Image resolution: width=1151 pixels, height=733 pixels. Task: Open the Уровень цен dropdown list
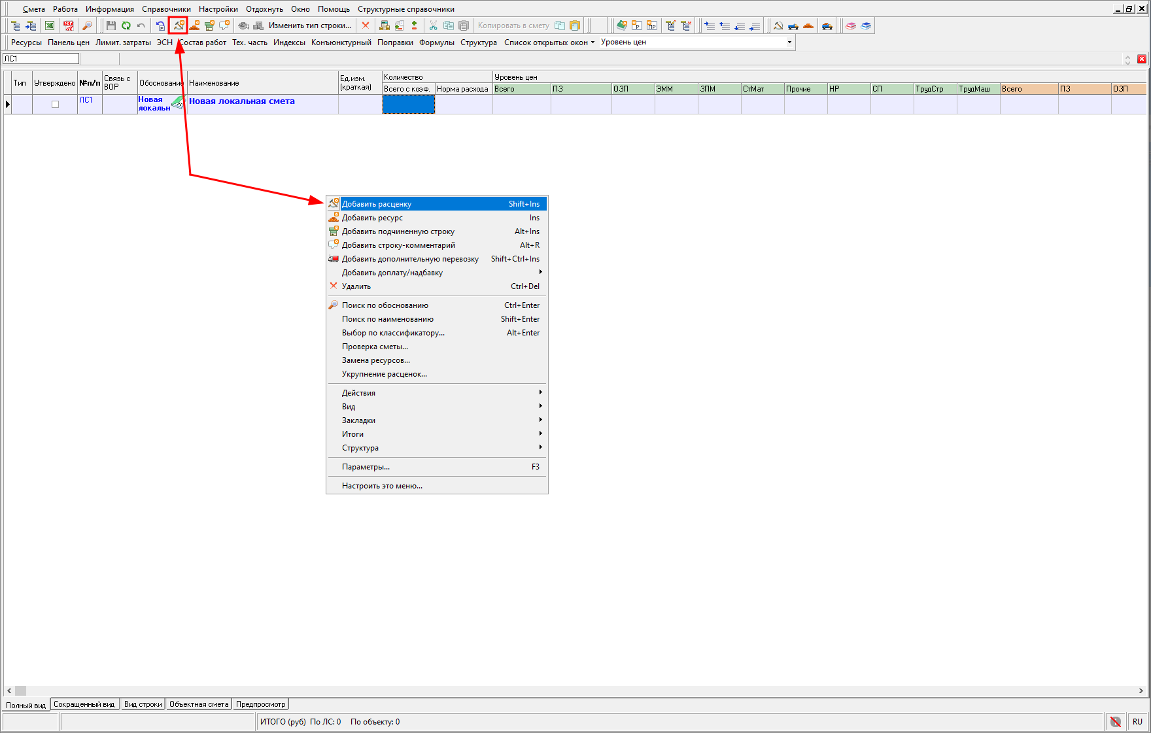pyautogui.click(x=789, y=43)
